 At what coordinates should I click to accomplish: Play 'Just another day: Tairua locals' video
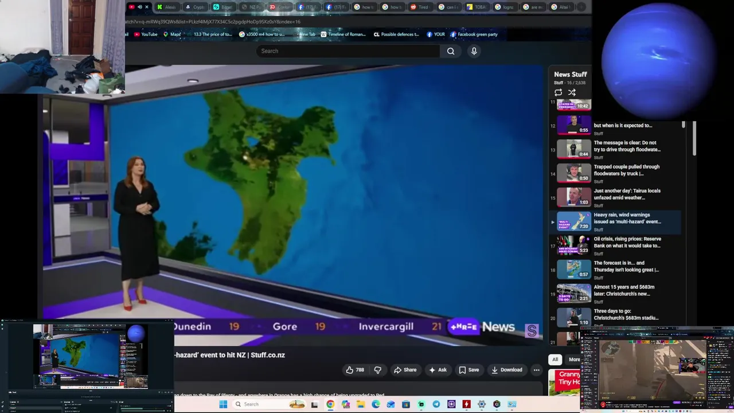pos(616,197)
